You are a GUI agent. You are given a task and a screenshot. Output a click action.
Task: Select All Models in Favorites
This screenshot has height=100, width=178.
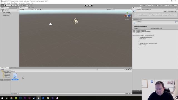coord(7,74)
